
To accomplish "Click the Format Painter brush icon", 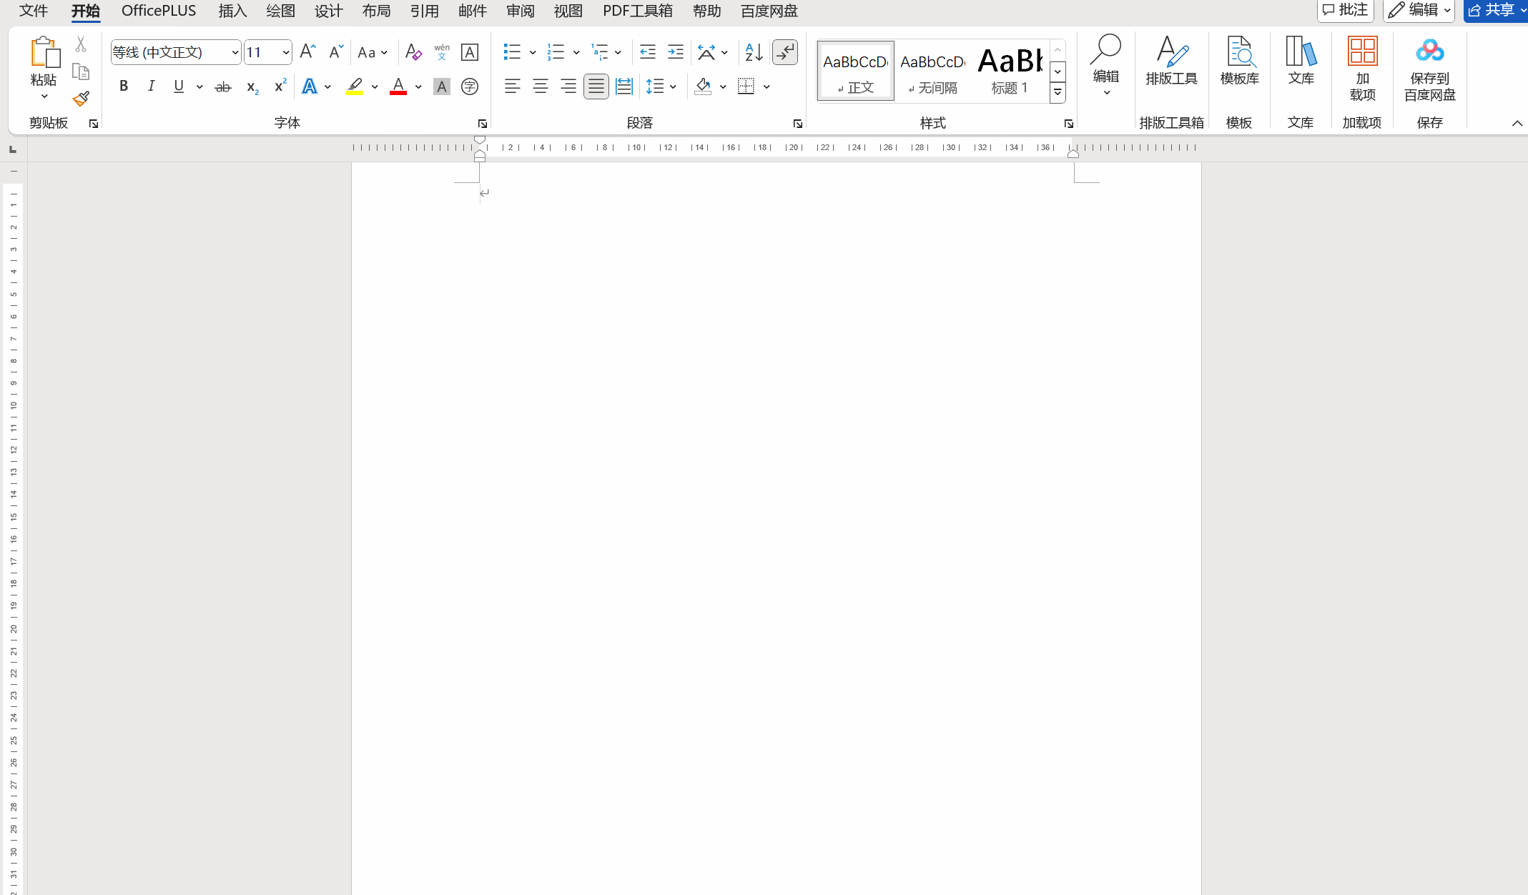I will (81, 99).
